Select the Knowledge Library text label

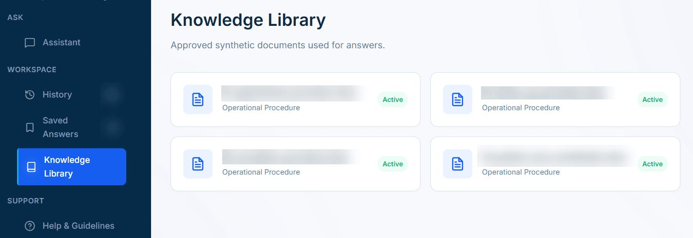67,167
